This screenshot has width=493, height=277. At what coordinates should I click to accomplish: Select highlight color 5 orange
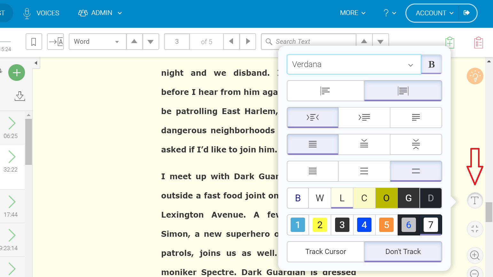click(387, 225)
